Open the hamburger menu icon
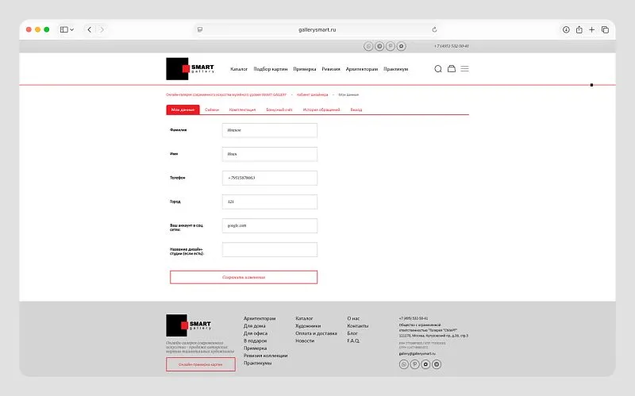 point(464,69)
